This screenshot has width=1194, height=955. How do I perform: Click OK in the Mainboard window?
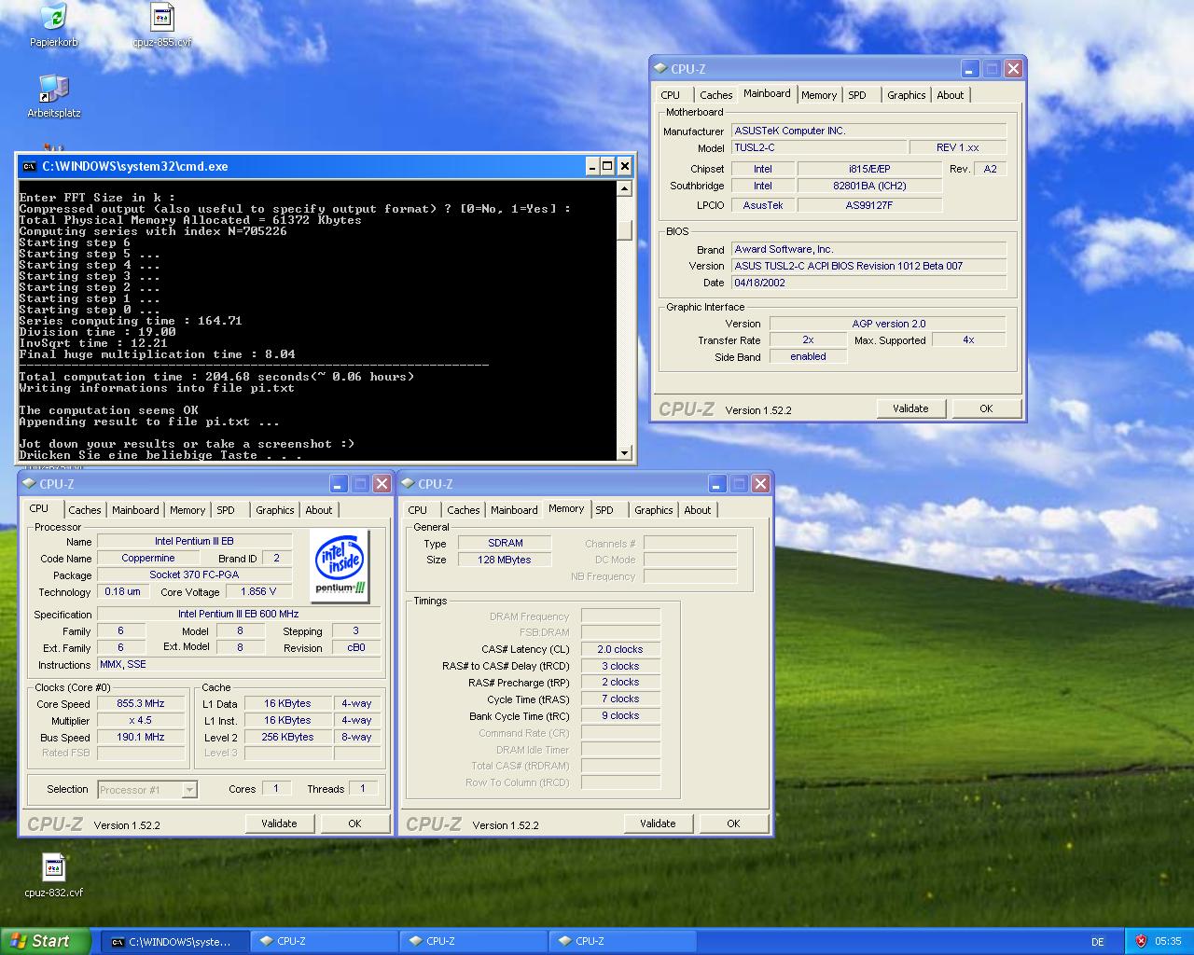[986, 408]
